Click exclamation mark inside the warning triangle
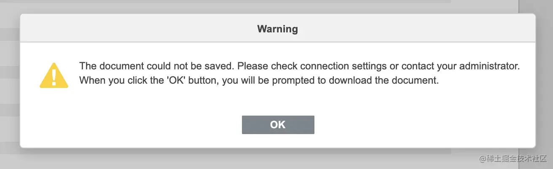 pos(54,77)
